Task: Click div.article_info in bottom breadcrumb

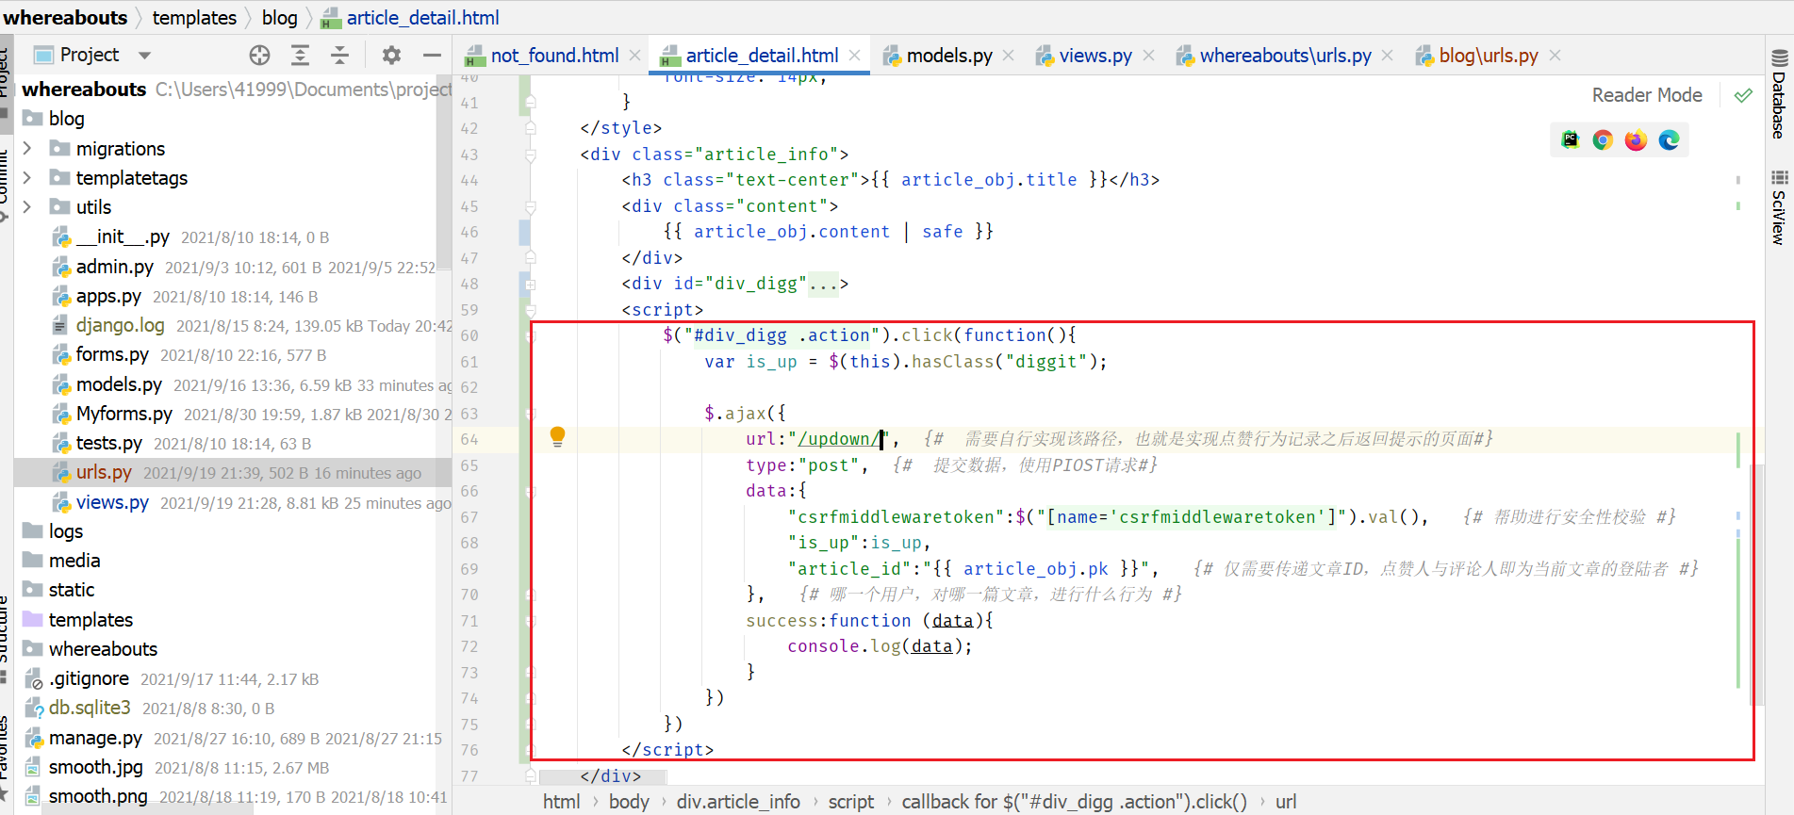Action: (738, 802)
